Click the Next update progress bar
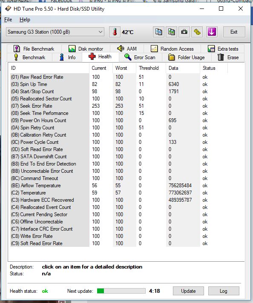 click(x=121, y=291)
